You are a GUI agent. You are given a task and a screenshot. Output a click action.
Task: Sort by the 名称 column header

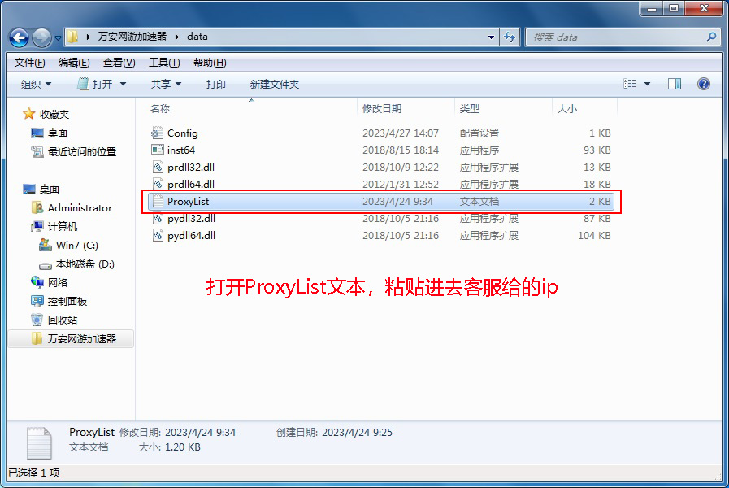160,108
